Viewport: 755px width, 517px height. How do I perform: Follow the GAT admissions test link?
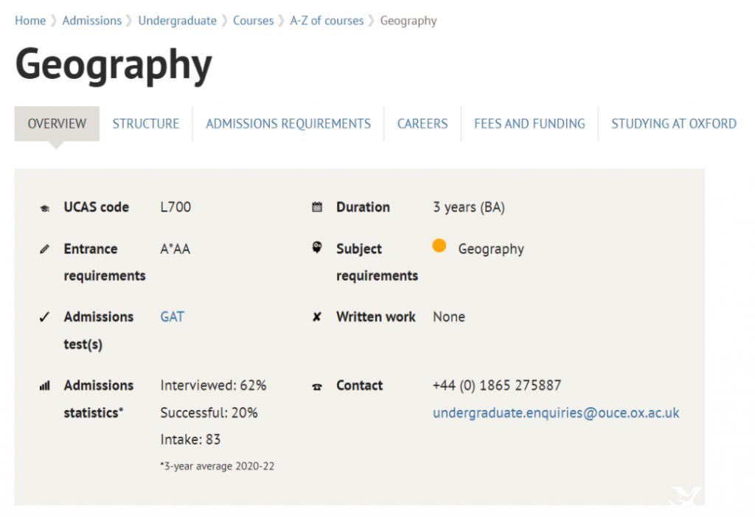tap(173, 316)
